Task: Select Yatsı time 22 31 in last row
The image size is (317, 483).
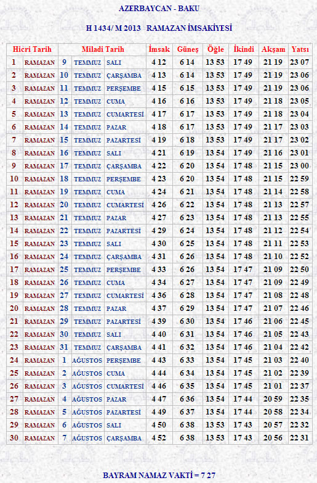Action: click(300, 438)
